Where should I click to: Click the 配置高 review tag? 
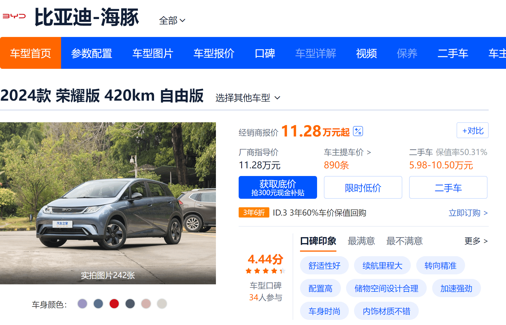point(320,288)
